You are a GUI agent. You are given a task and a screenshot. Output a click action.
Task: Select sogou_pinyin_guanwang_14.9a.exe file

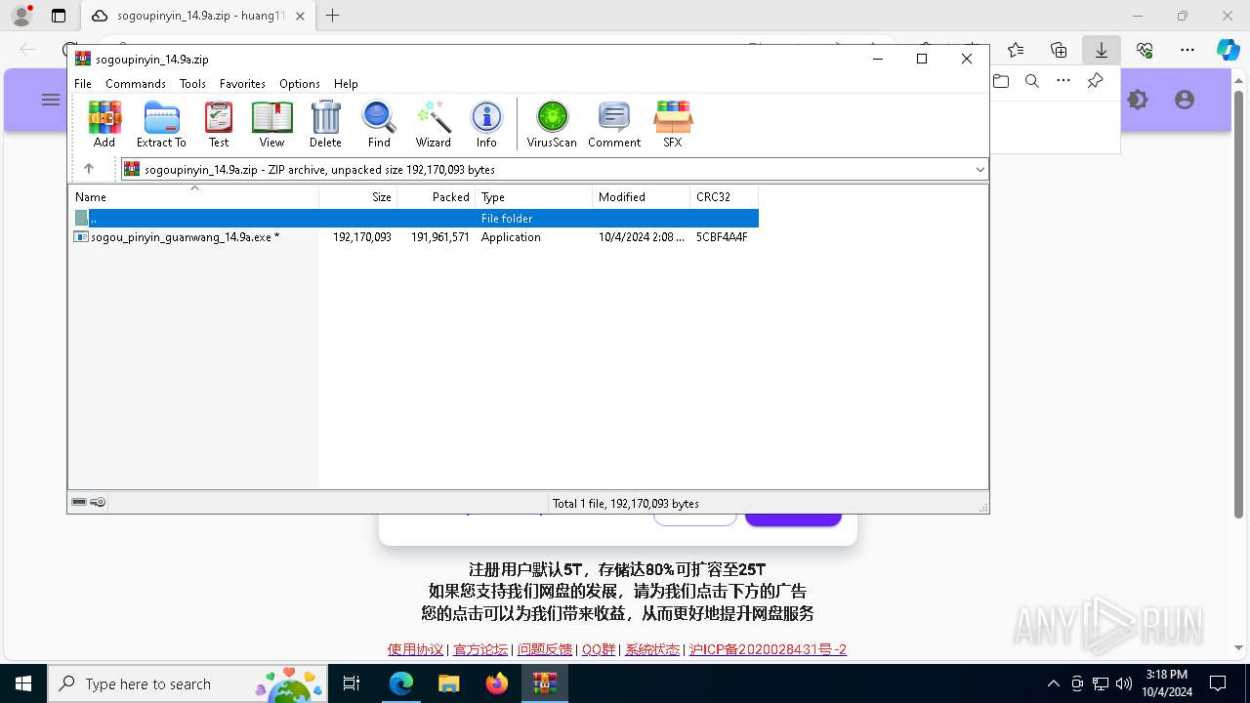pos(414,237)
